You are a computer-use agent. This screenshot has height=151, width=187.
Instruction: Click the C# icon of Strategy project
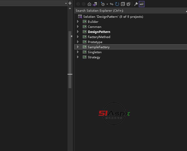pyautogui.click(x=85, y=57)
